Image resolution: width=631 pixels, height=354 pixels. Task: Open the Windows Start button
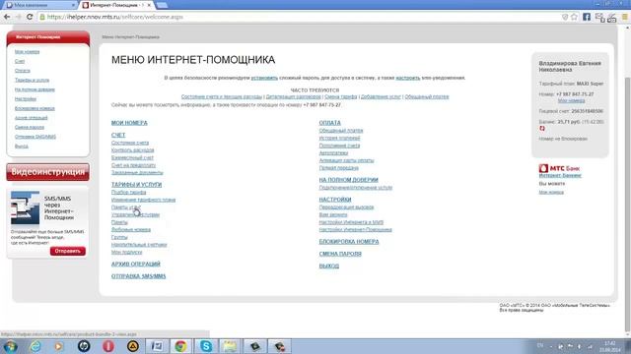coord(10,346)
